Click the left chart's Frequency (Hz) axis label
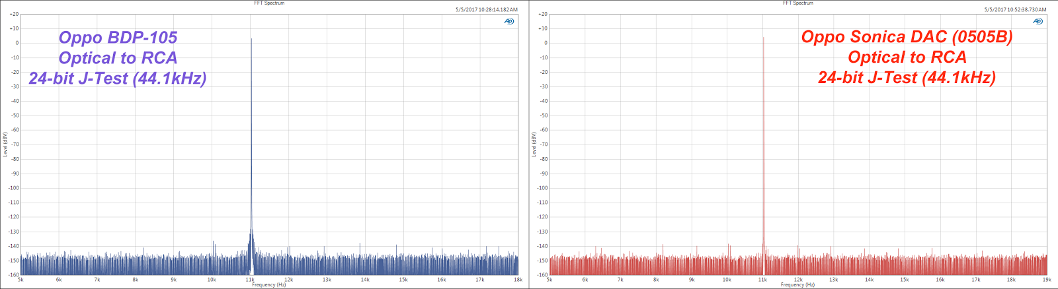 269,285
